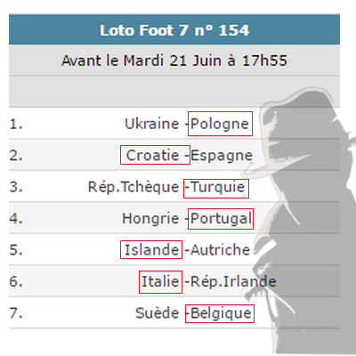Screen dimensions: 356x356
Task: Select the boxed Pologne pick
Action: pos(220,124)
